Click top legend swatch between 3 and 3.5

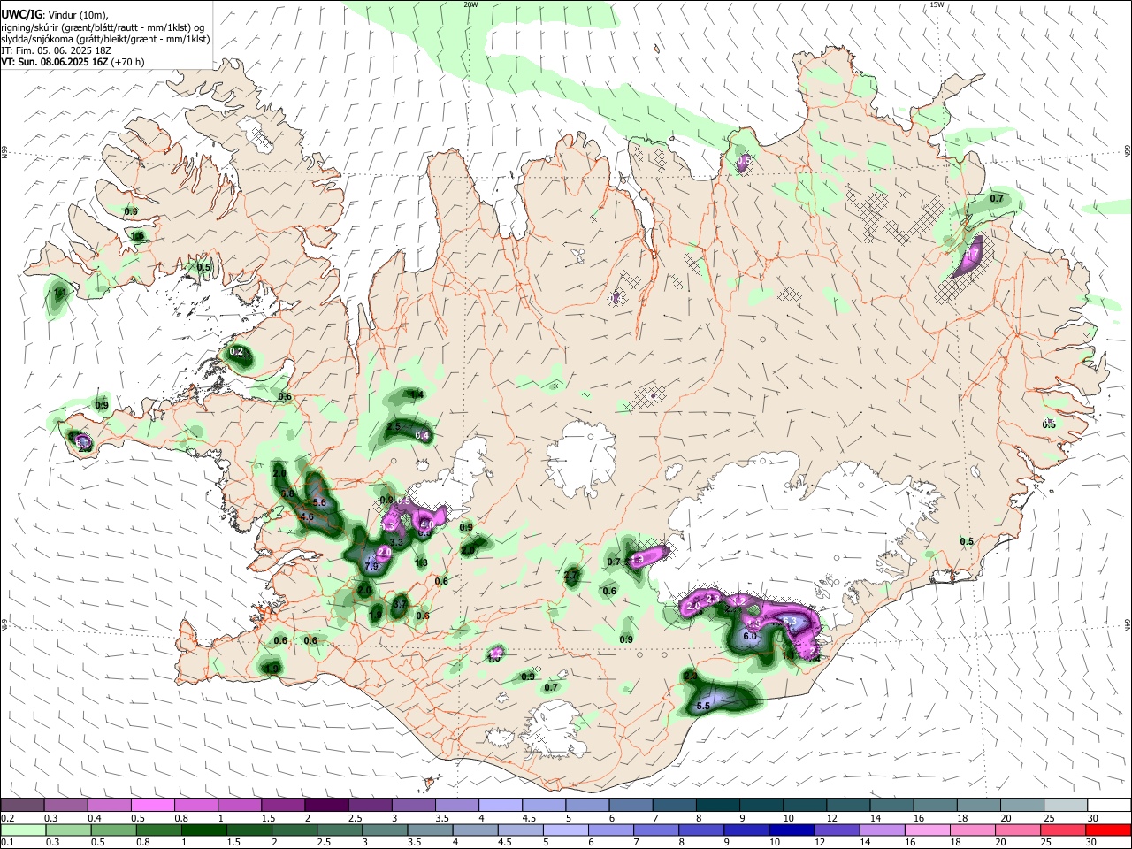pyautogui.click(x=413, y=805)
